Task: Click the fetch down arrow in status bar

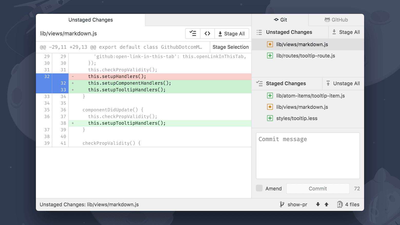Action: [318, 204]
